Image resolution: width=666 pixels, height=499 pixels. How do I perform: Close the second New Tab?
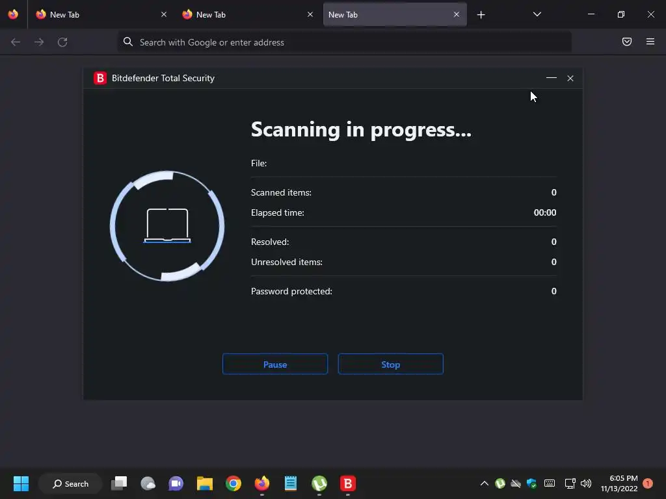pos(310,14)
